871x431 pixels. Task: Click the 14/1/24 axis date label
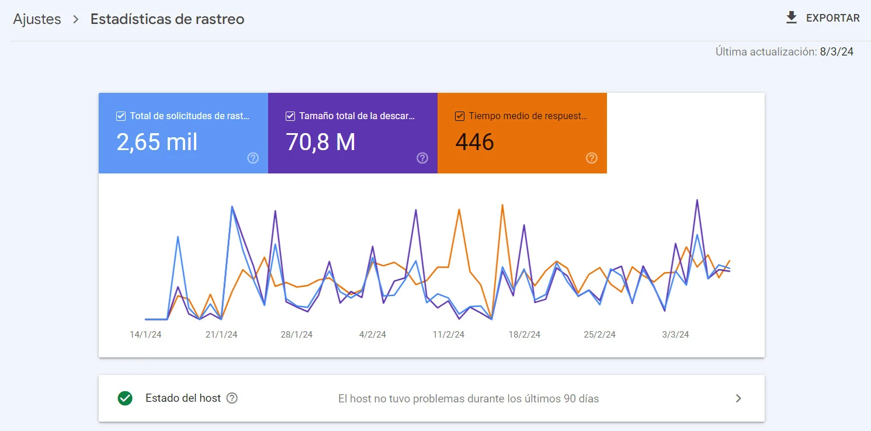click(x=145, y=335)
